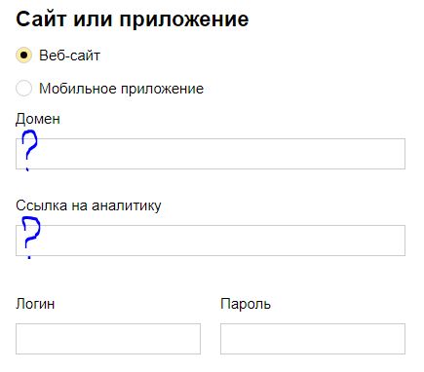Click the Веб-сайт option label text
Screen dimensions: 424x372
click(x=69, y=56)
